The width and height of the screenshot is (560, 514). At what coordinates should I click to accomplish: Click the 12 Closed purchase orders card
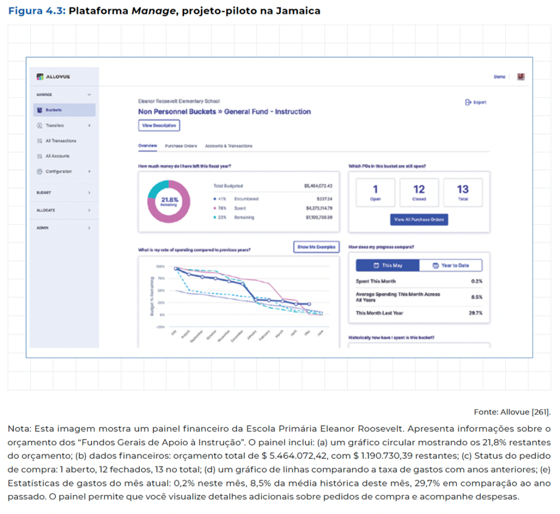(x=419, y=192)
